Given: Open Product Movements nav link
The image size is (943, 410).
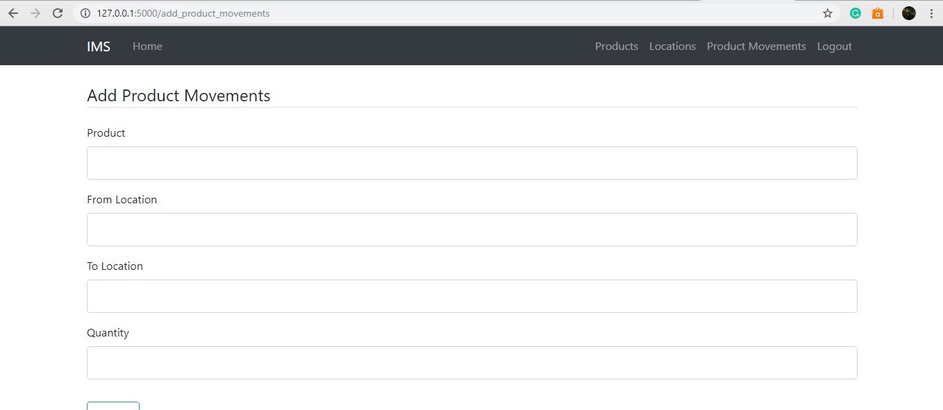Looking at the screenshot, I should [x=756, y=46].
